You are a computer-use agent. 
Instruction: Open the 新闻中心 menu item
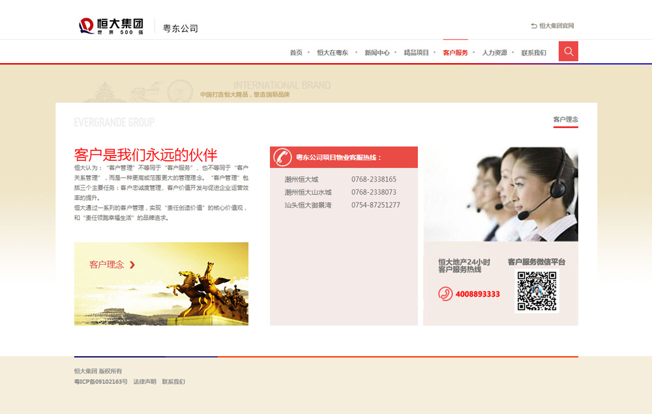click(377, 53)
